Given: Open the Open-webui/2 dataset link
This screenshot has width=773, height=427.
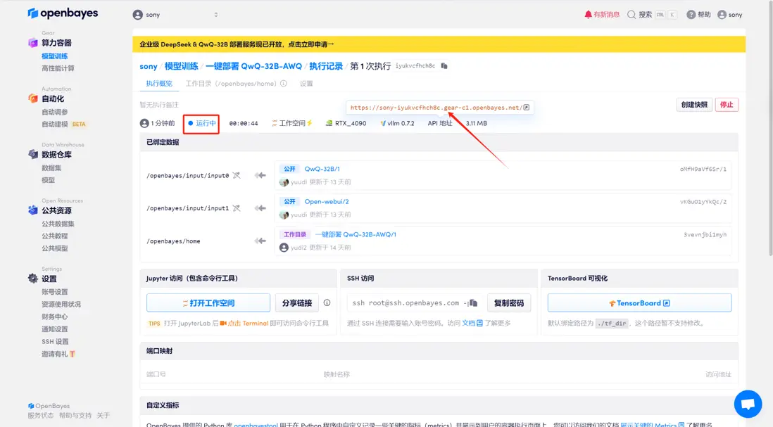Looking at the screenshot, I should 327,201.
